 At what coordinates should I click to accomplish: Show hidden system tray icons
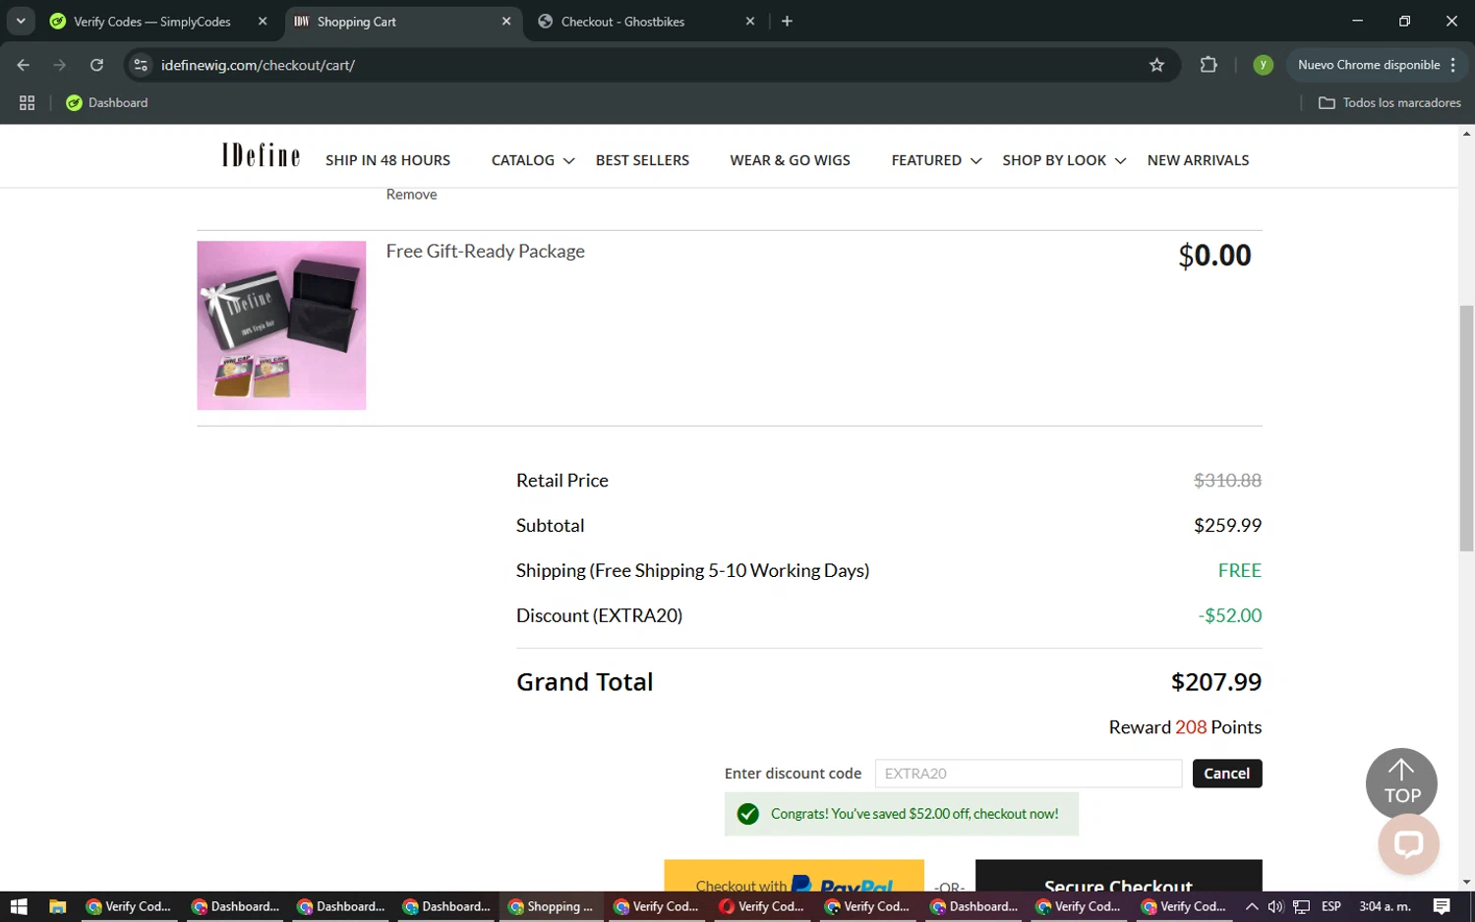click(x=1251, y=906)
